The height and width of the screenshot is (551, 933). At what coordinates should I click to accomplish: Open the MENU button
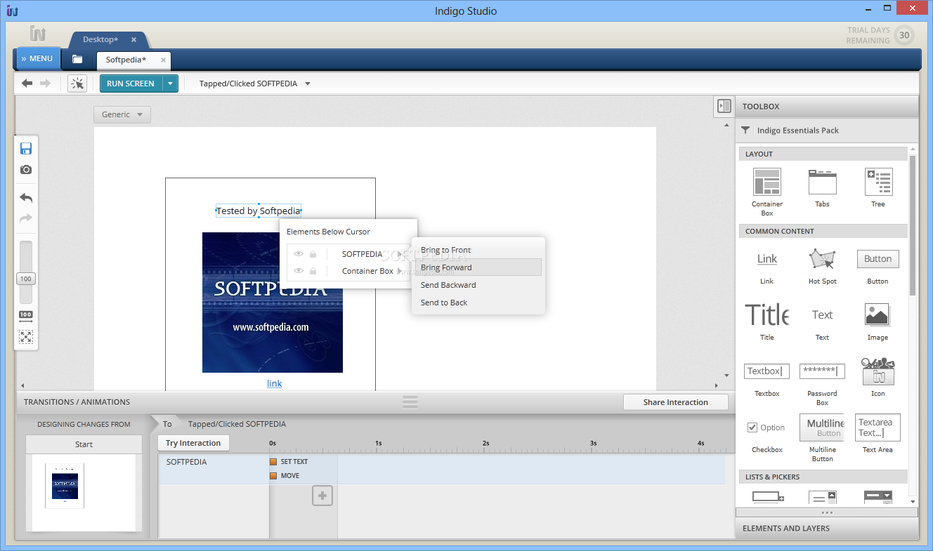[38, 59]
